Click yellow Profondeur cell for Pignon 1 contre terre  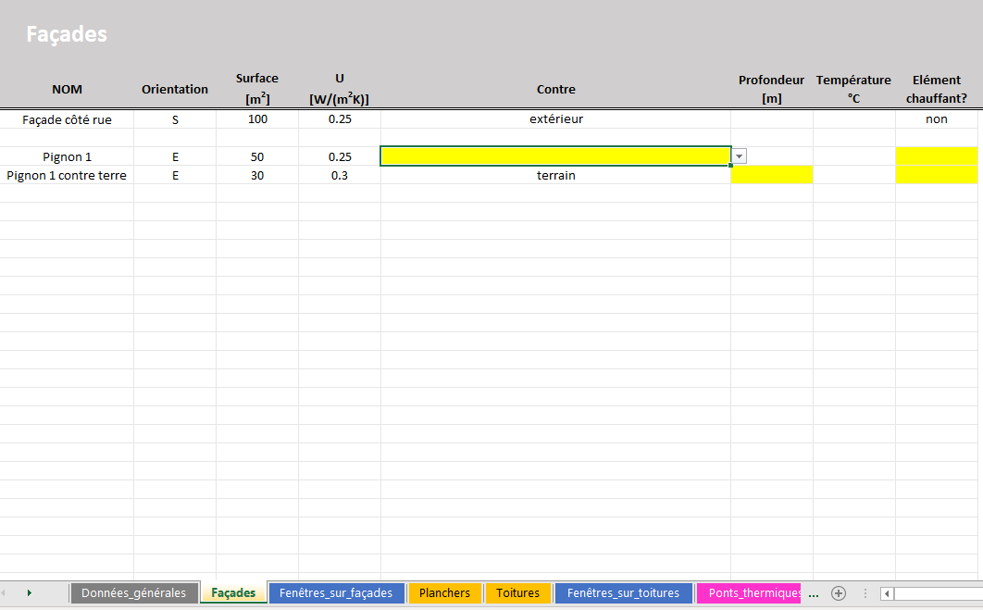(x=771, y=175)
